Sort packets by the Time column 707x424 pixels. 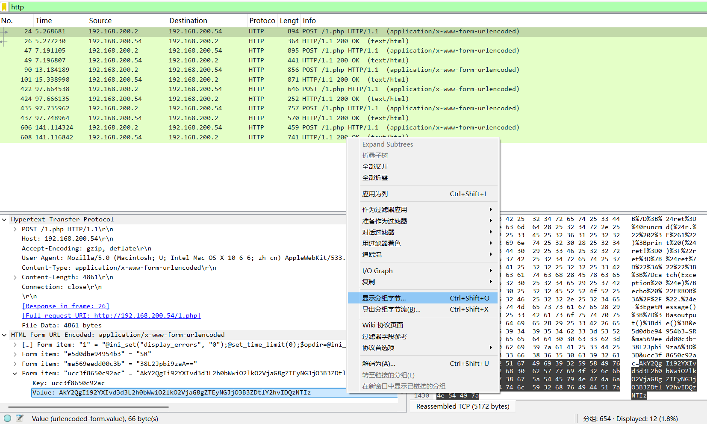pyautogui.click(x=60, y=21)
